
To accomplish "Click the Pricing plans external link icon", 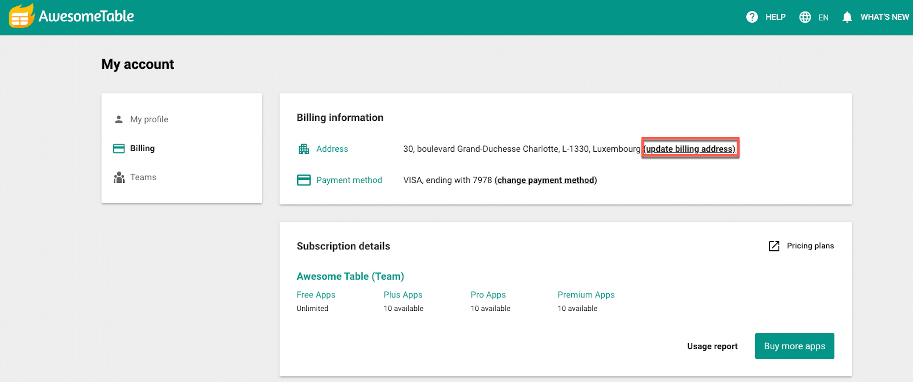I will tap(774, 246).
